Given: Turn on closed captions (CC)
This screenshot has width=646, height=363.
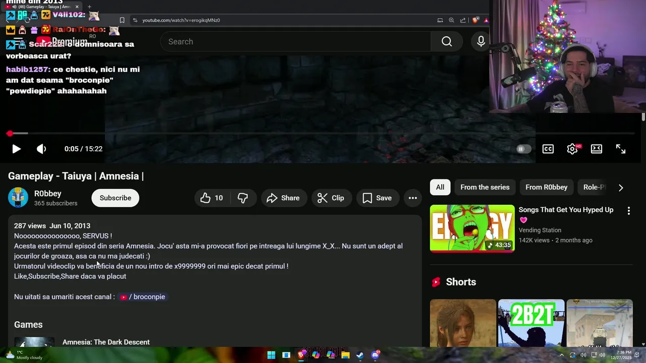Looking at the screenshot, I should pyautogui.click(x=548, y=149).
